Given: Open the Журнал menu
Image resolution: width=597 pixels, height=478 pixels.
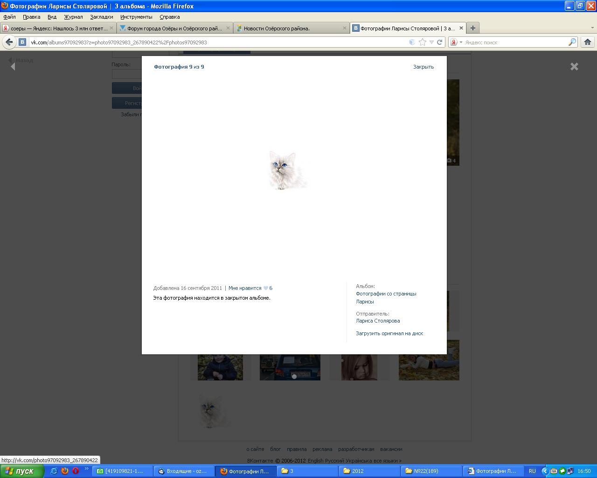Looking at the screenshot, I should (x=73, y=17).
